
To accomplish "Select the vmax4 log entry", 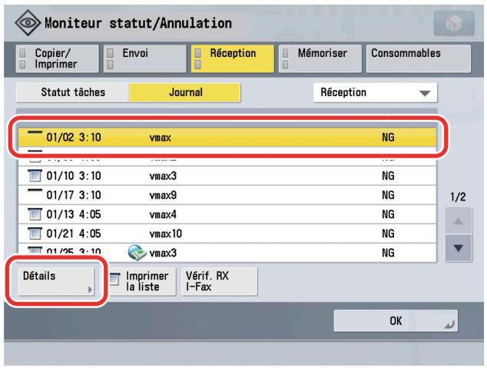I will [x=227, y=214].
